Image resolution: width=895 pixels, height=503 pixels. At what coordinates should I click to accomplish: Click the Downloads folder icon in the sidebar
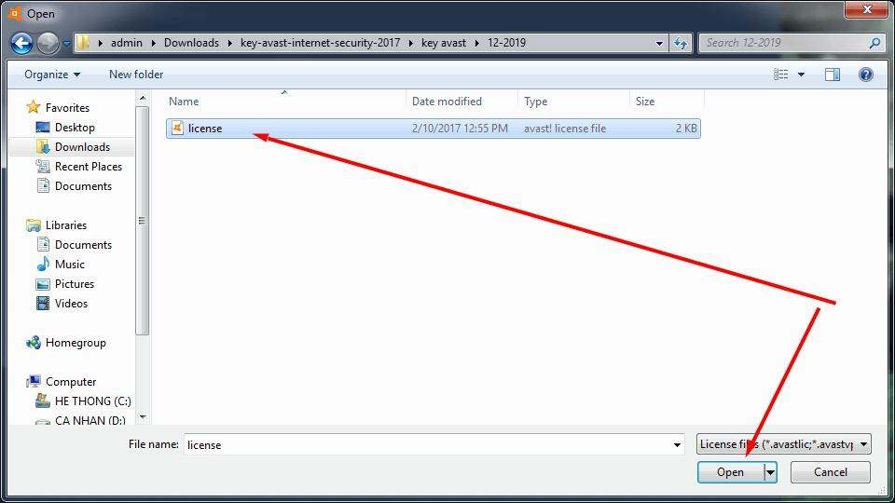43,146
